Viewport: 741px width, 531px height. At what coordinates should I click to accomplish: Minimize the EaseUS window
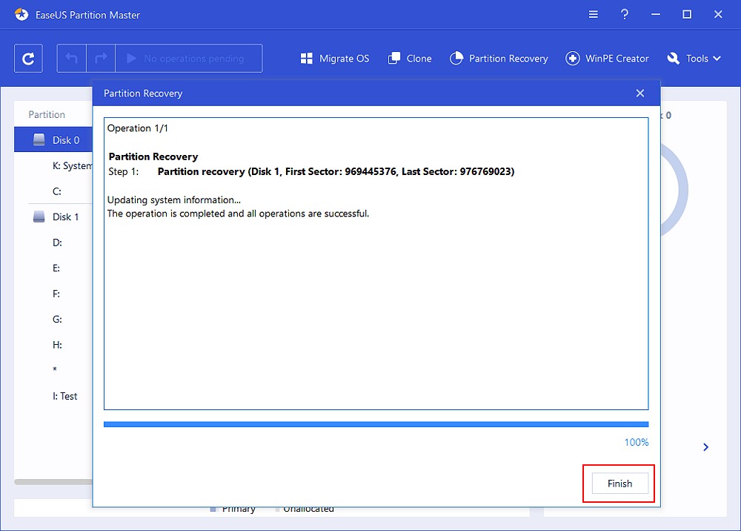pos(656,15)
